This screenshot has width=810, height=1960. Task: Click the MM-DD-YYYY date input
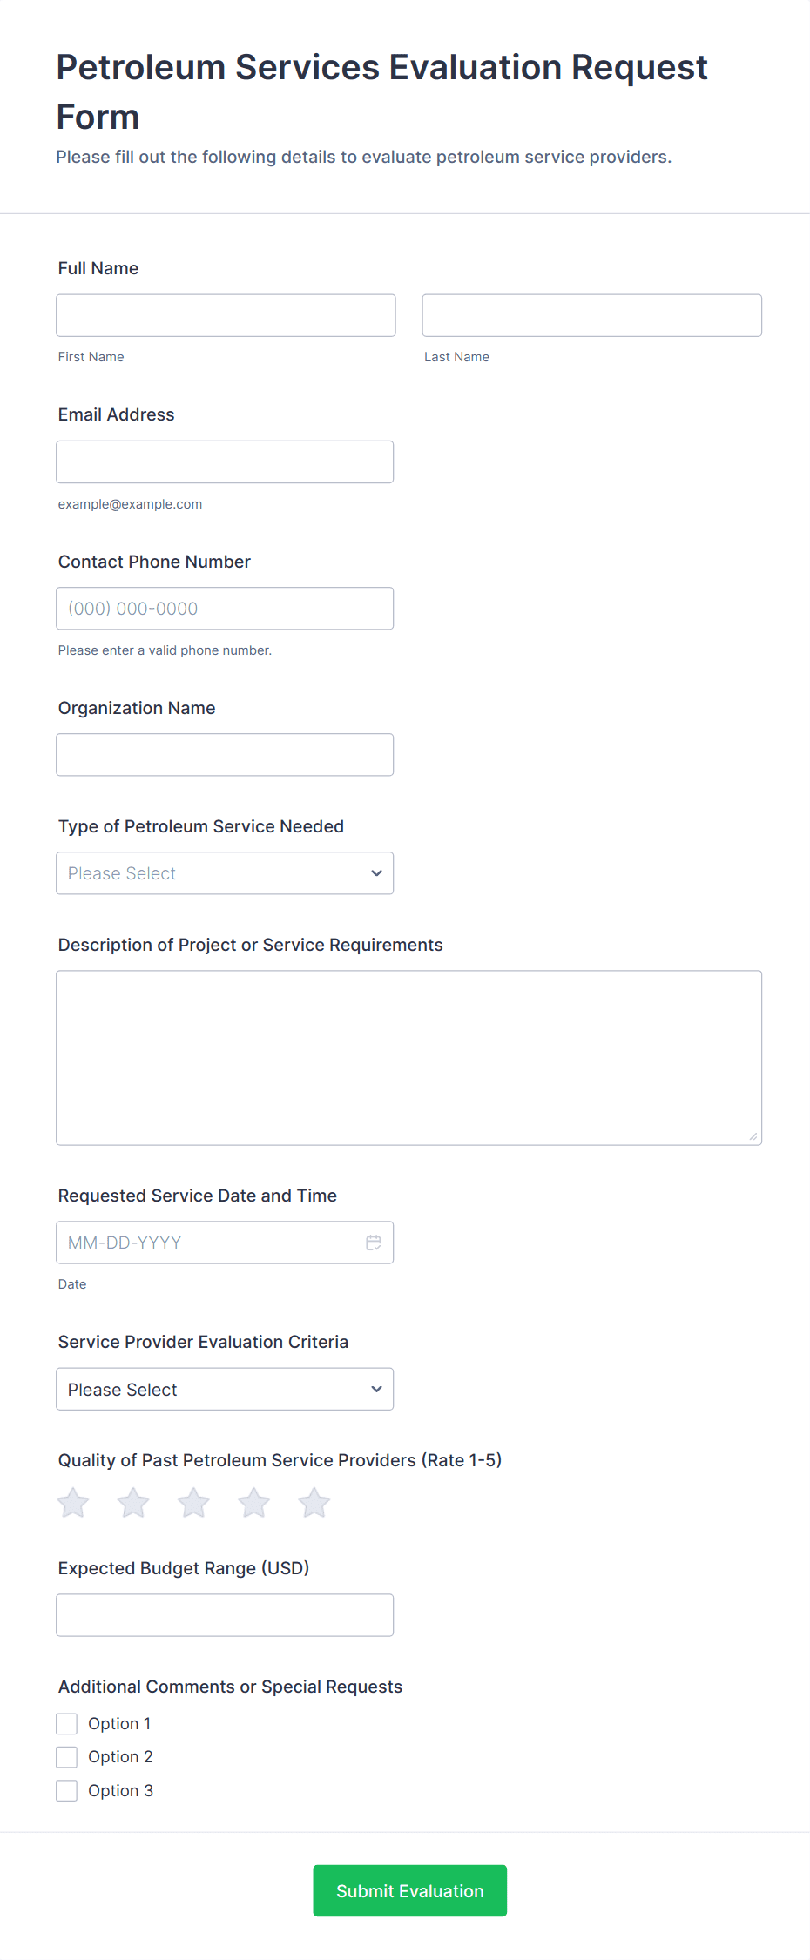point(209,1243)
